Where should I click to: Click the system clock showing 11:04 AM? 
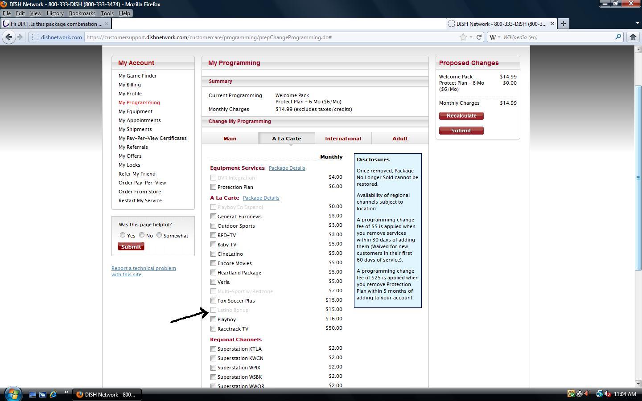point(625,394)
